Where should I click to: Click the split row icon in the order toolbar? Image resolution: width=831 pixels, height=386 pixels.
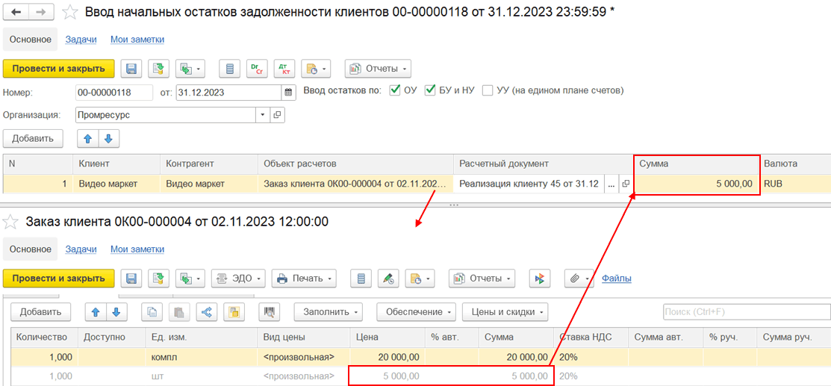[x=206, y=311]
